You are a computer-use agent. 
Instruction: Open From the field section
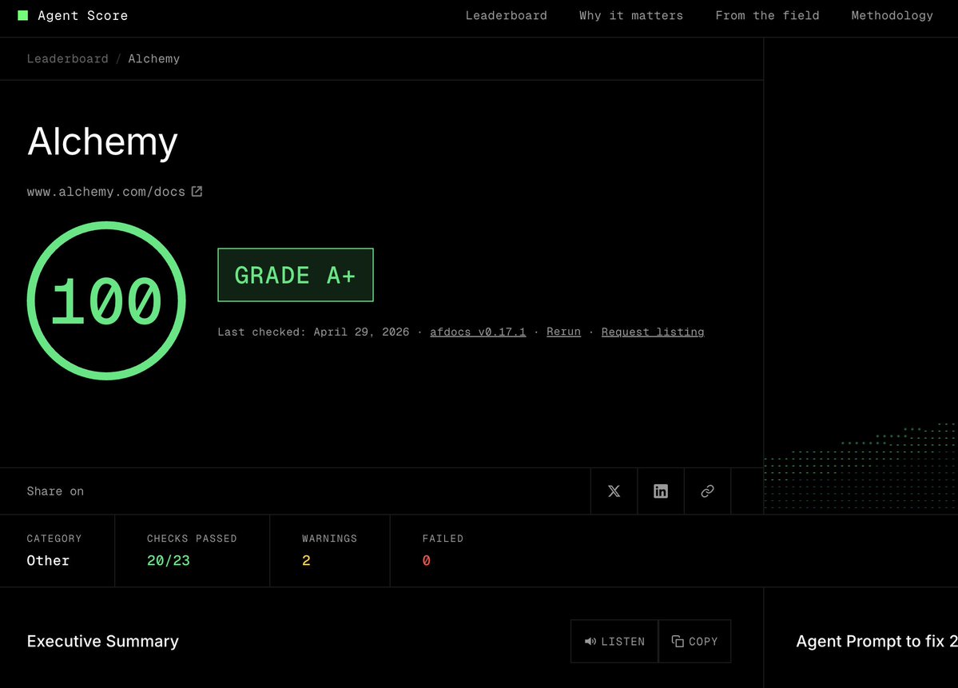click(x=767, y=15)
